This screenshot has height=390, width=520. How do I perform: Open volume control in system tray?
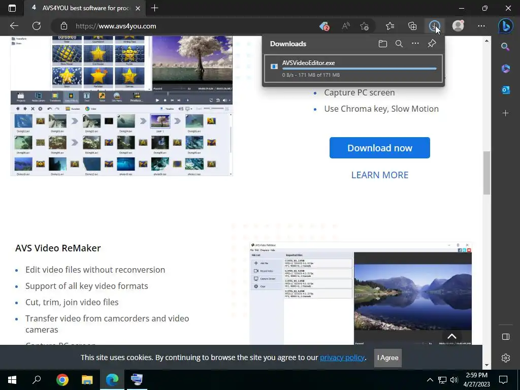coord(454,380)
